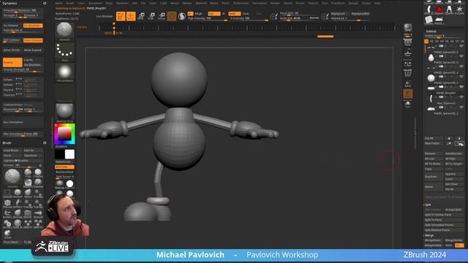The image size is (468, 263).
Task: Select the Clay brush in Brush palette
Action: coord(28,173)
